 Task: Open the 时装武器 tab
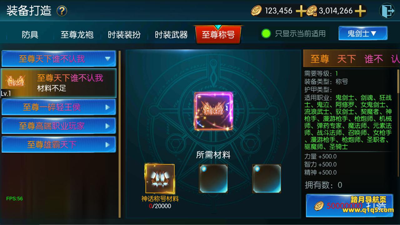coord(171,34)
